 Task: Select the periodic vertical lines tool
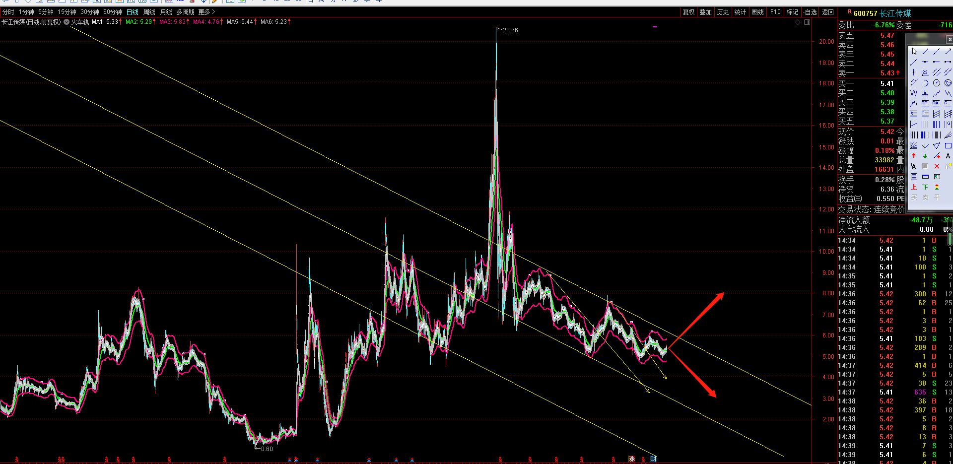[925, 125]
